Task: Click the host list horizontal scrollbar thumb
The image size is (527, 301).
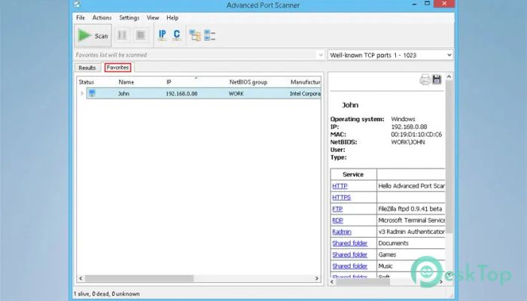Action: click(139, 278)
